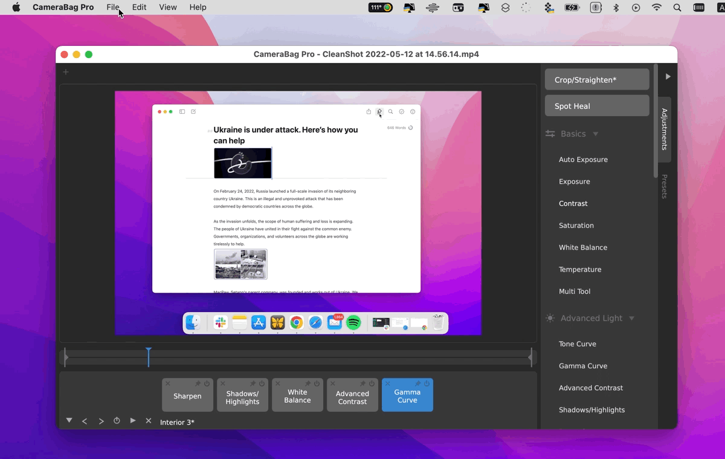Toggle power on Advanced Contrast tile

(x=372, y=384)
